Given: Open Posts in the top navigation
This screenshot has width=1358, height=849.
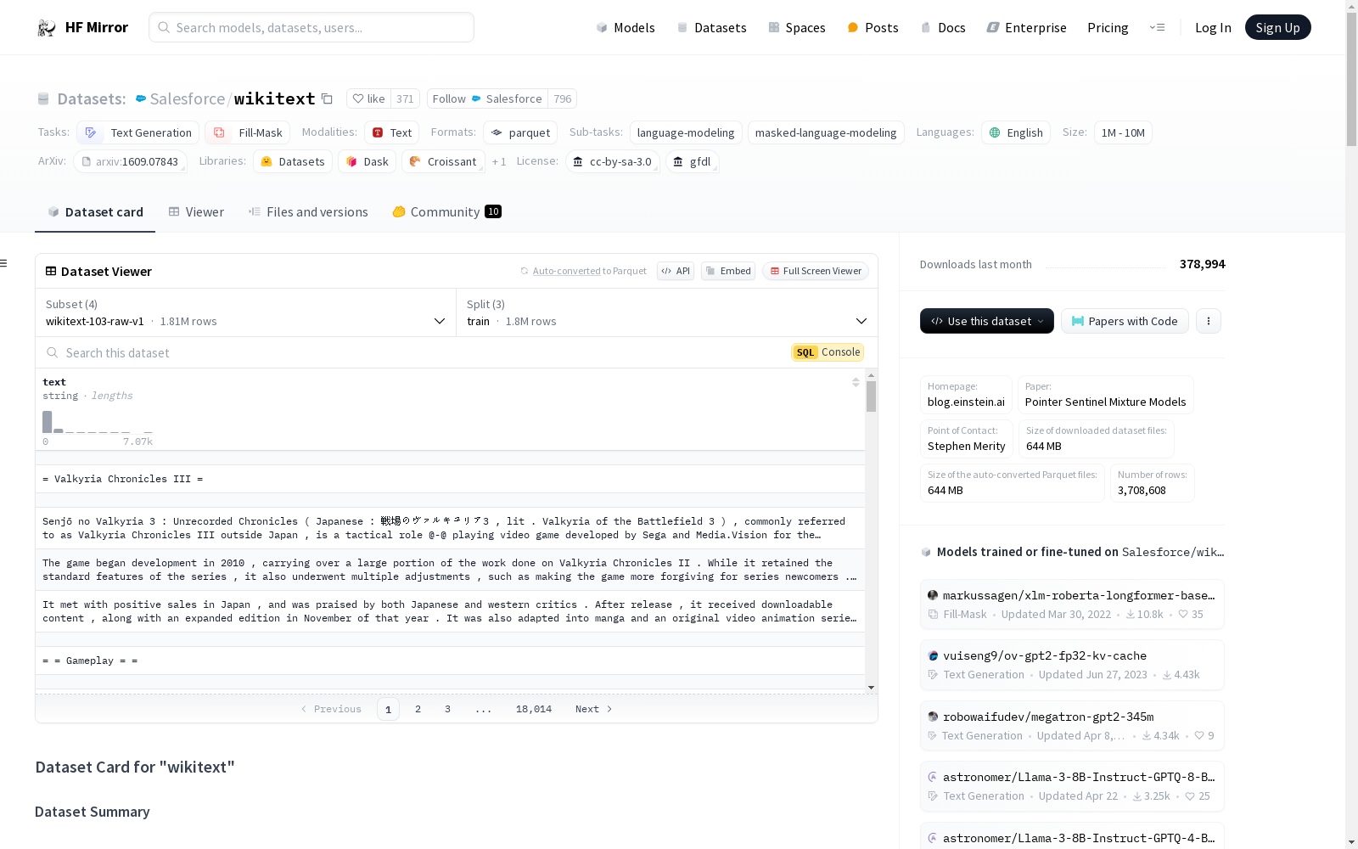Looking at the screenshot, I should 873,28.
